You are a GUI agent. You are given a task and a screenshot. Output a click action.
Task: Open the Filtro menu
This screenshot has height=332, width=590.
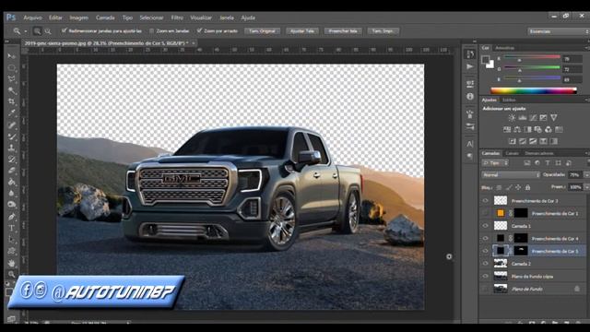coord(177,18)
